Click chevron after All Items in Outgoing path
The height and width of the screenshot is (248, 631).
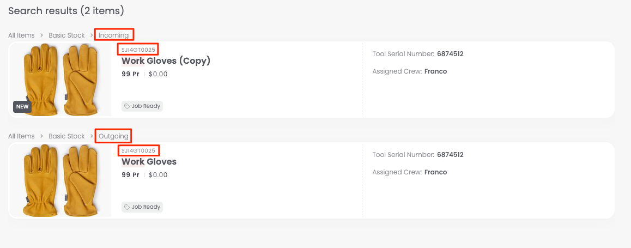[41, 136]
